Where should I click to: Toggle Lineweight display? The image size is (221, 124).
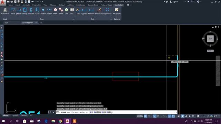click(179, 116)
